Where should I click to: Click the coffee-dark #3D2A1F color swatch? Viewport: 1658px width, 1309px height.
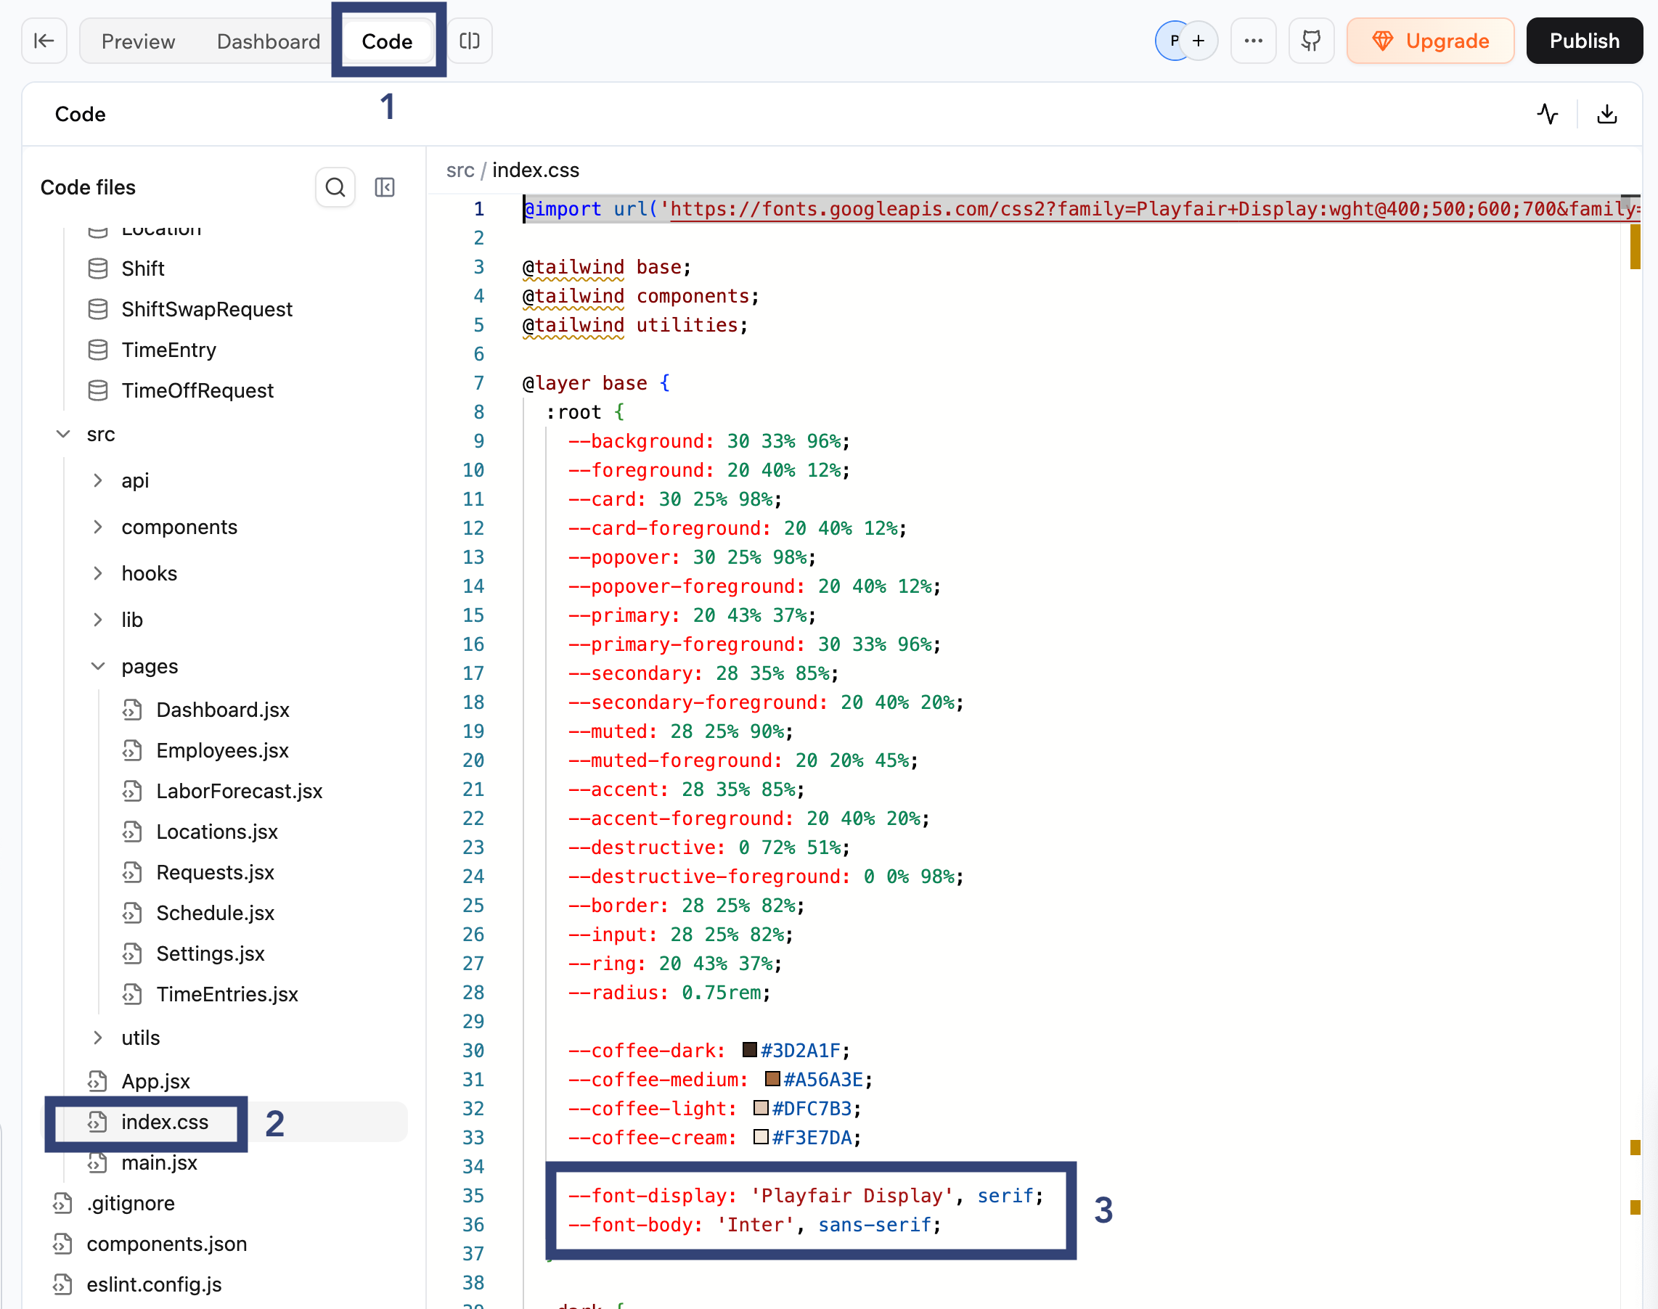(x=750, y=1049)
